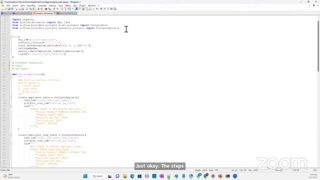Click the '# Postgres connection' comment line
This screenshot has width=320, height=180.
point(27,62)
